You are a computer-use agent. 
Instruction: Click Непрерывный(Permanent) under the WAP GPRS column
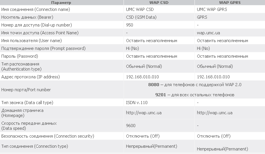(x=223, y=149)
